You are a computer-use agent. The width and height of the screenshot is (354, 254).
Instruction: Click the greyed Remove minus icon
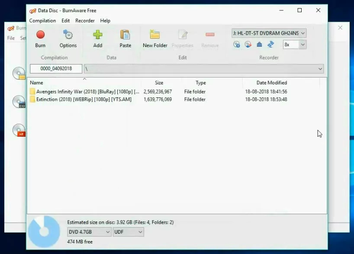point(210,35)
